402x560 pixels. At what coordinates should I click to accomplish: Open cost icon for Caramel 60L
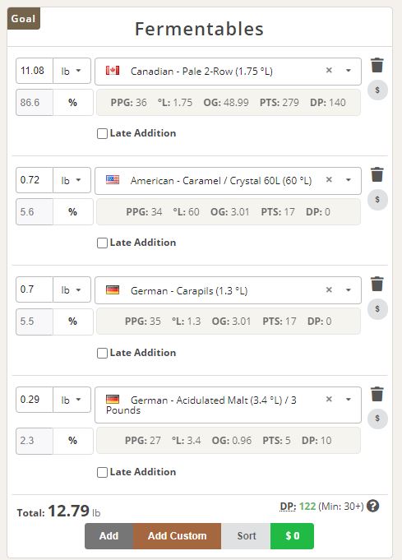(x=377, y=199)
